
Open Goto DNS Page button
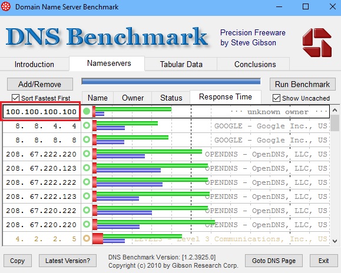274,261
